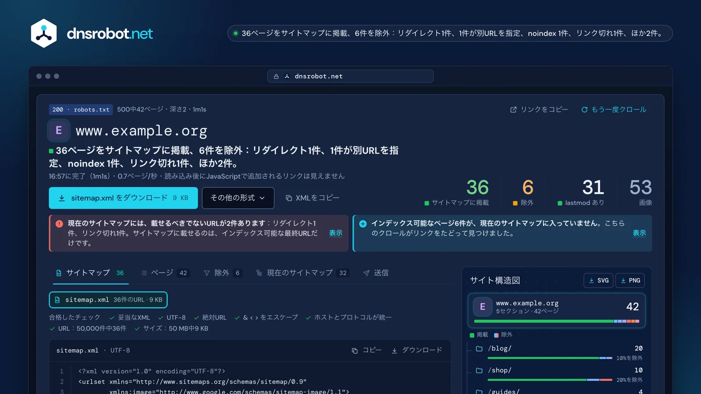This screenshot has width=701, height=394.
Task: Click the dnsrobot.net address bar field
Action: [350, 76]
